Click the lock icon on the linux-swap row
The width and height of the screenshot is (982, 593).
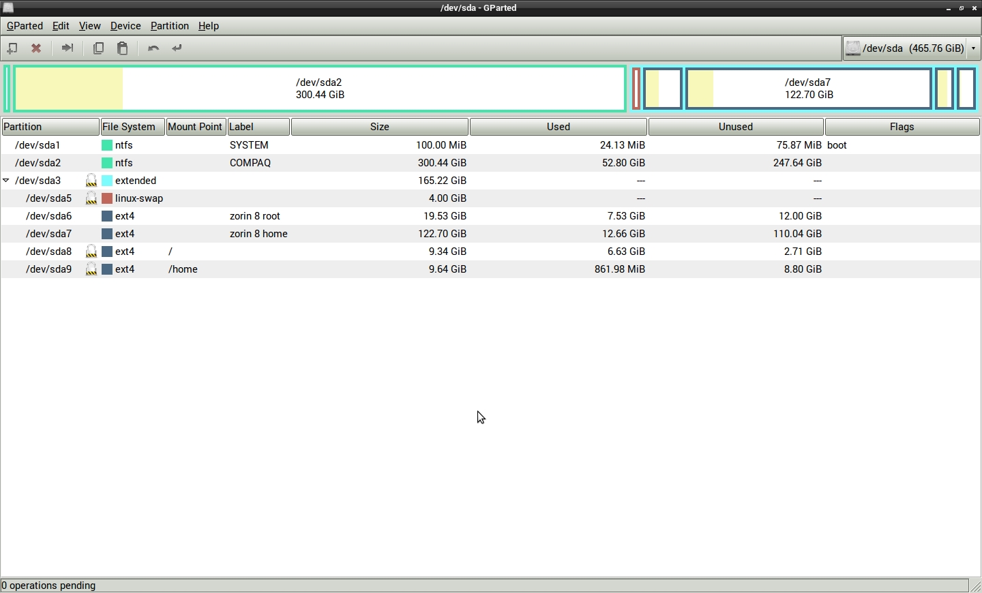pos(91,198)
